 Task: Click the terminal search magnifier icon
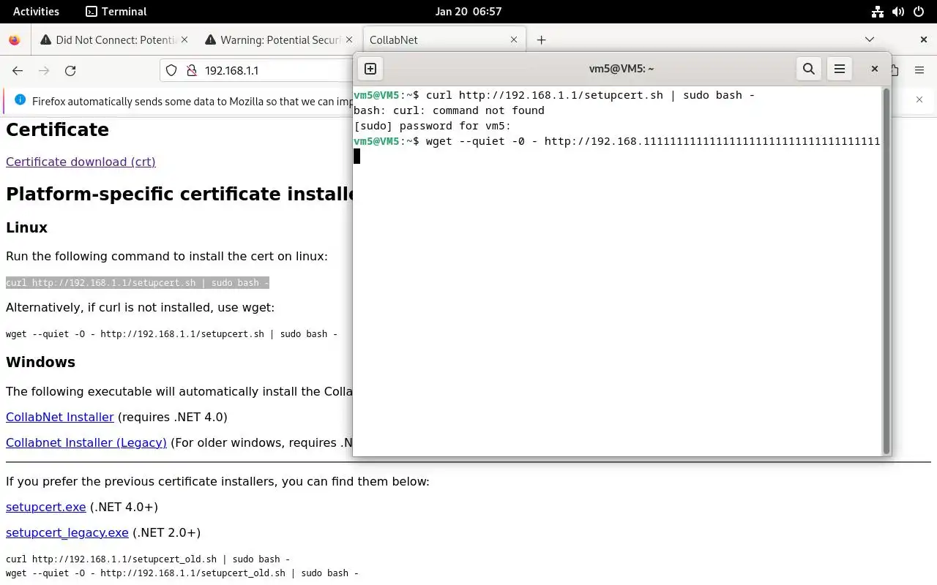click(809, 69)
